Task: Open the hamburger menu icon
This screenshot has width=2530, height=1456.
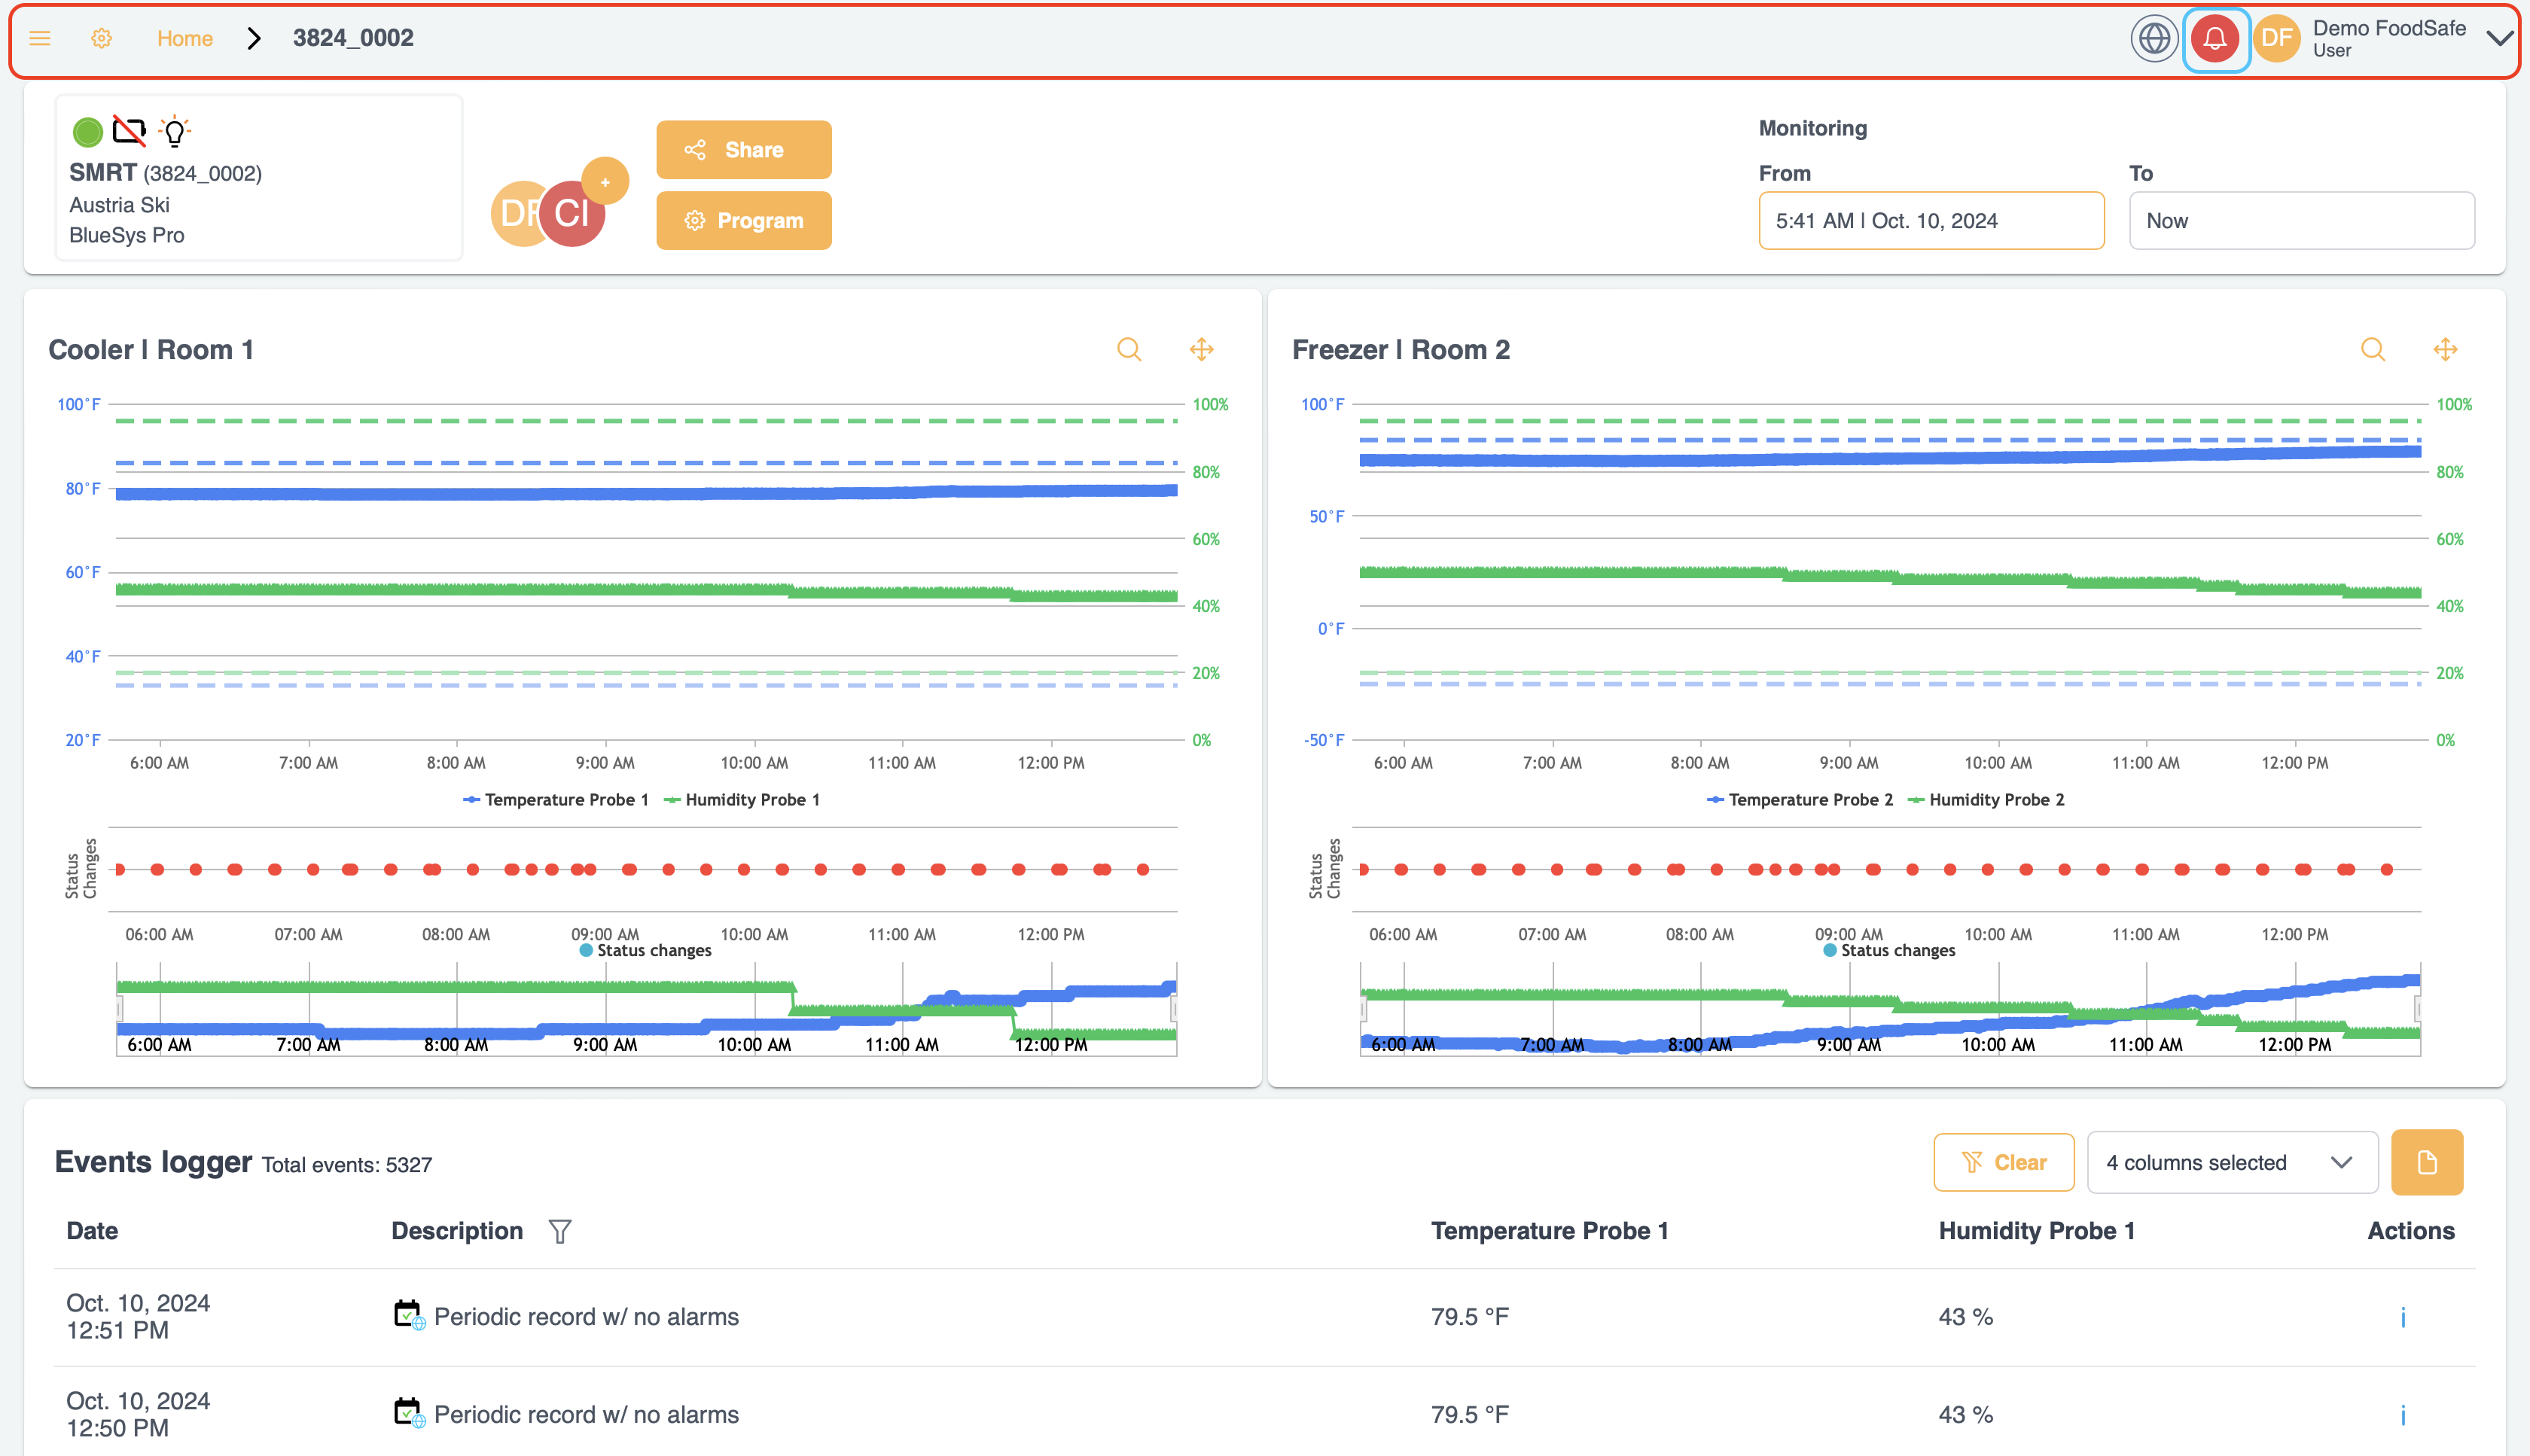Action: tap(40, 38)
